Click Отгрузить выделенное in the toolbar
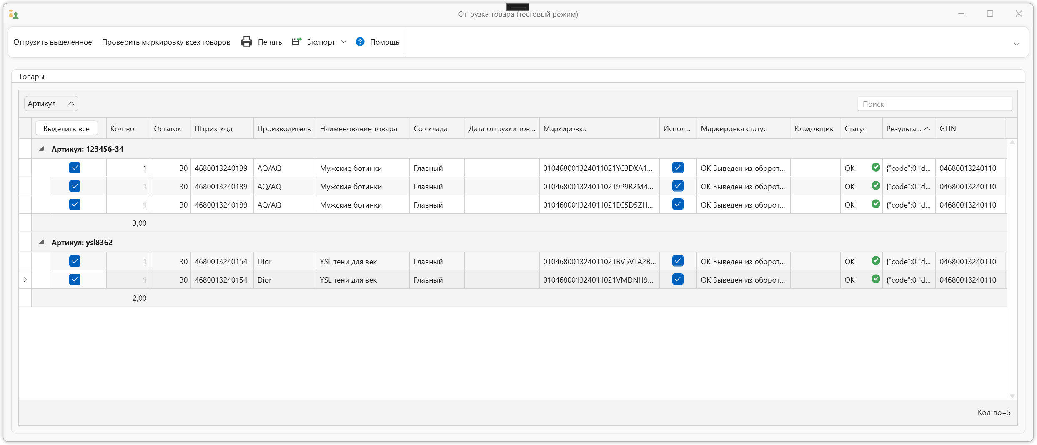The width and height of the screenshot is (1037, 445). point(53,42)
